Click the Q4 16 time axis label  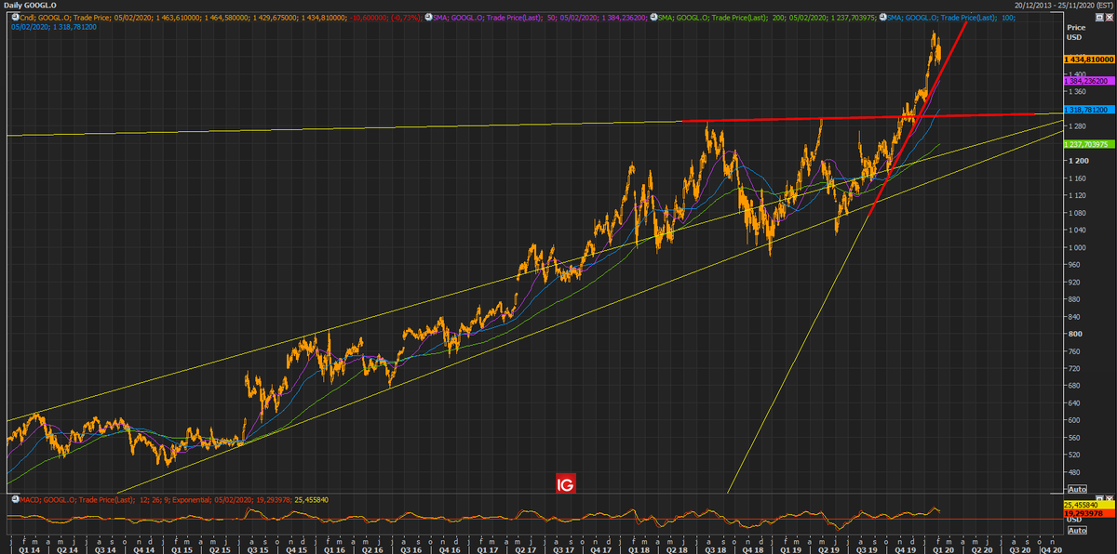tap(449, 549)
